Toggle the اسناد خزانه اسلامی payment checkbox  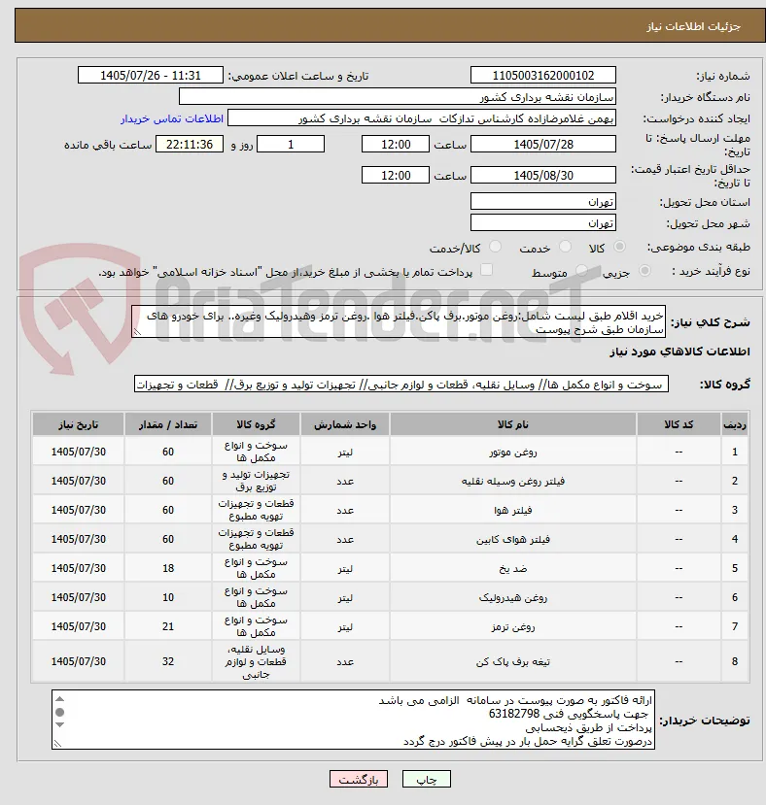coord(486,270)
